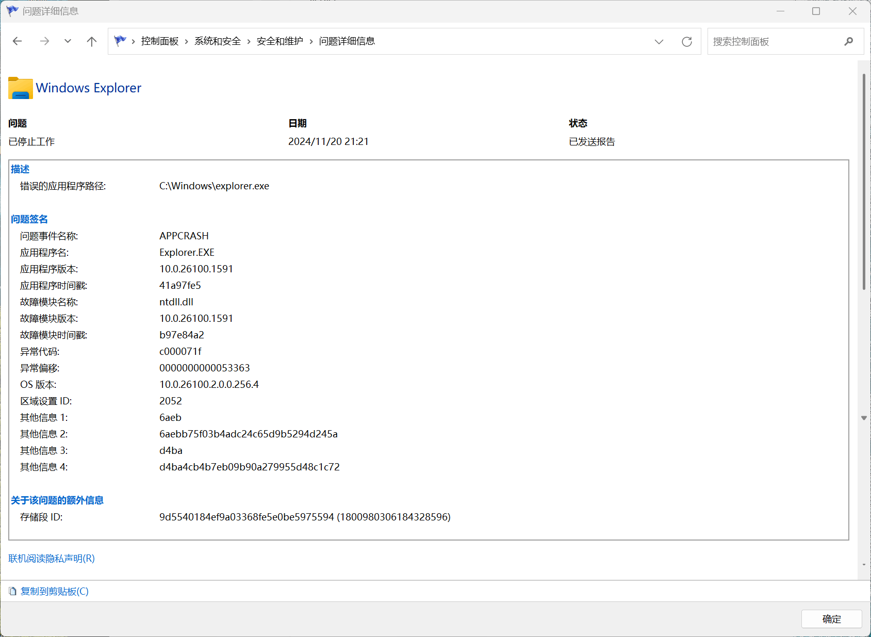Click the exception offset 0000000000053363
This screenshot has width=871, height=637.
point(205,368)
